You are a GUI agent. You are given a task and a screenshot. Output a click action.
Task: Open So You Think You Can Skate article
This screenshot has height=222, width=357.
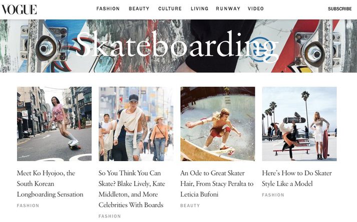[132, 189]
